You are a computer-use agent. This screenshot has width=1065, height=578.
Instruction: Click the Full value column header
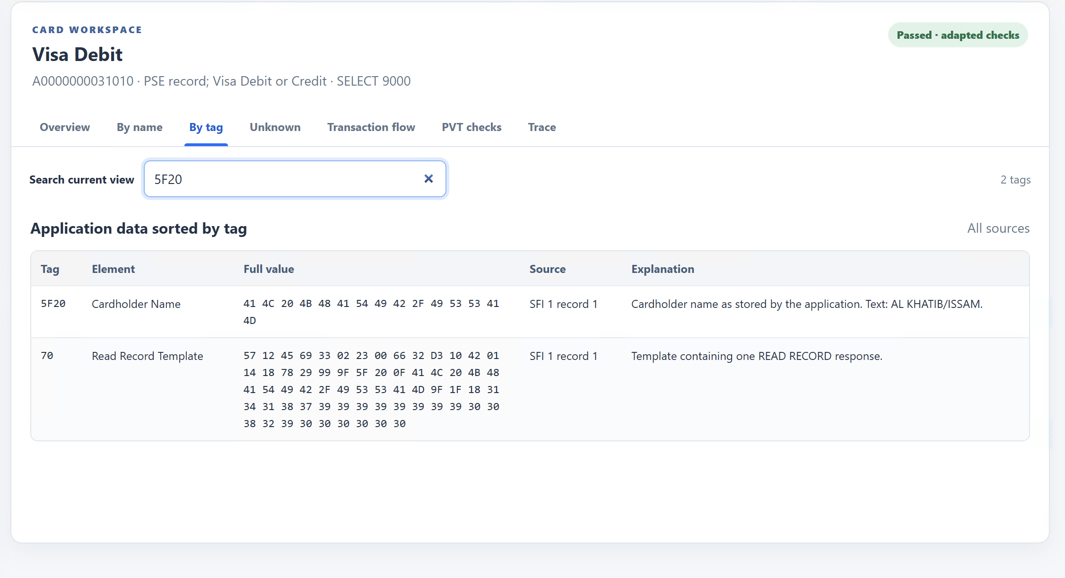(269, 269)
